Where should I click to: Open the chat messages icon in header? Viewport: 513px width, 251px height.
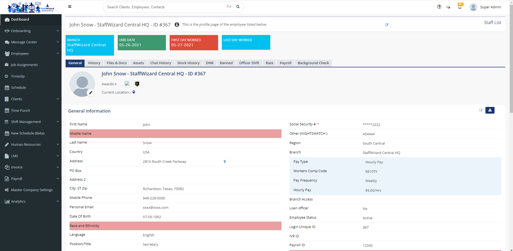coord(448,7)
